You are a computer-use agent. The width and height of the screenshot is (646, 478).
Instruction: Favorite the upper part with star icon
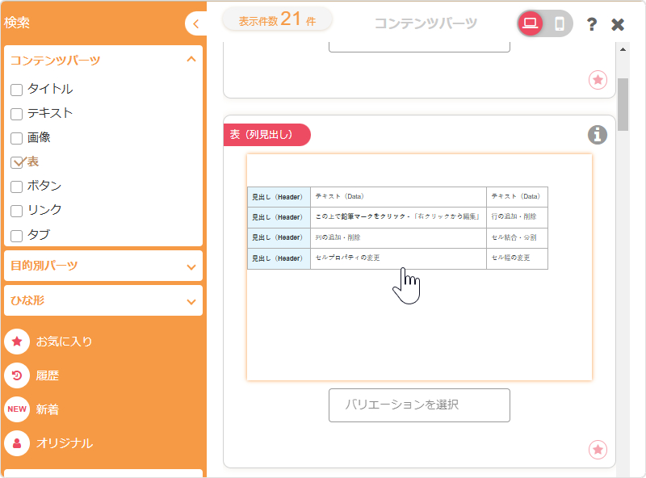[x=598, y=79]
